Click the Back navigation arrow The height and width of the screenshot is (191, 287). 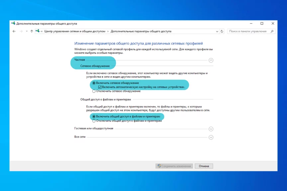(14, 31)
